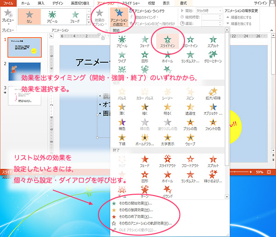Select the フロートイン entrance effect

[190, 41]
